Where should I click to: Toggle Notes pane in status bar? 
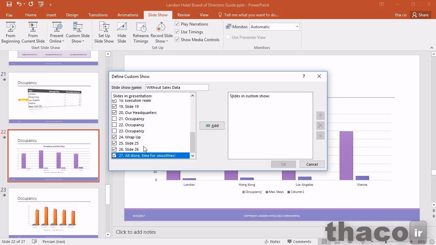[272, 242]
